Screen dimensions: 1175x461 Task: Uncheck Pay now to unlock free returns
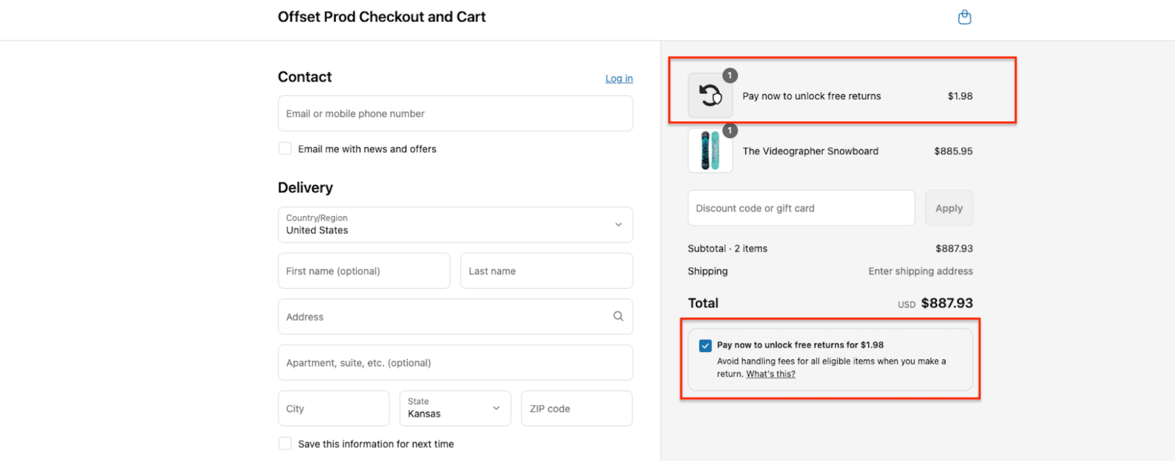coord(705,346)
